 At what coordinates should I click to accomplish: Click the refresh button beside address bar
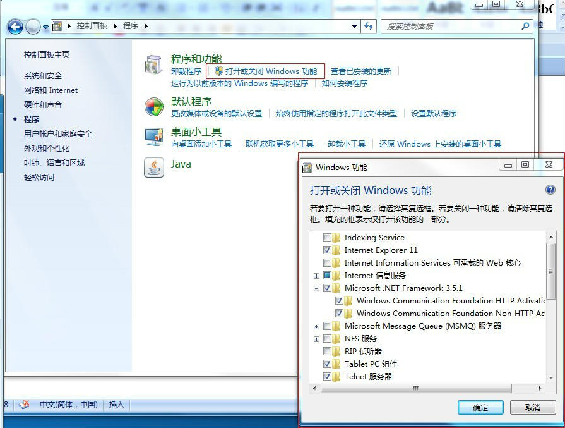point(369,27)
